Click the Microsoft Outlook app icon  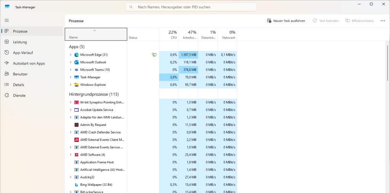point(77,62)
